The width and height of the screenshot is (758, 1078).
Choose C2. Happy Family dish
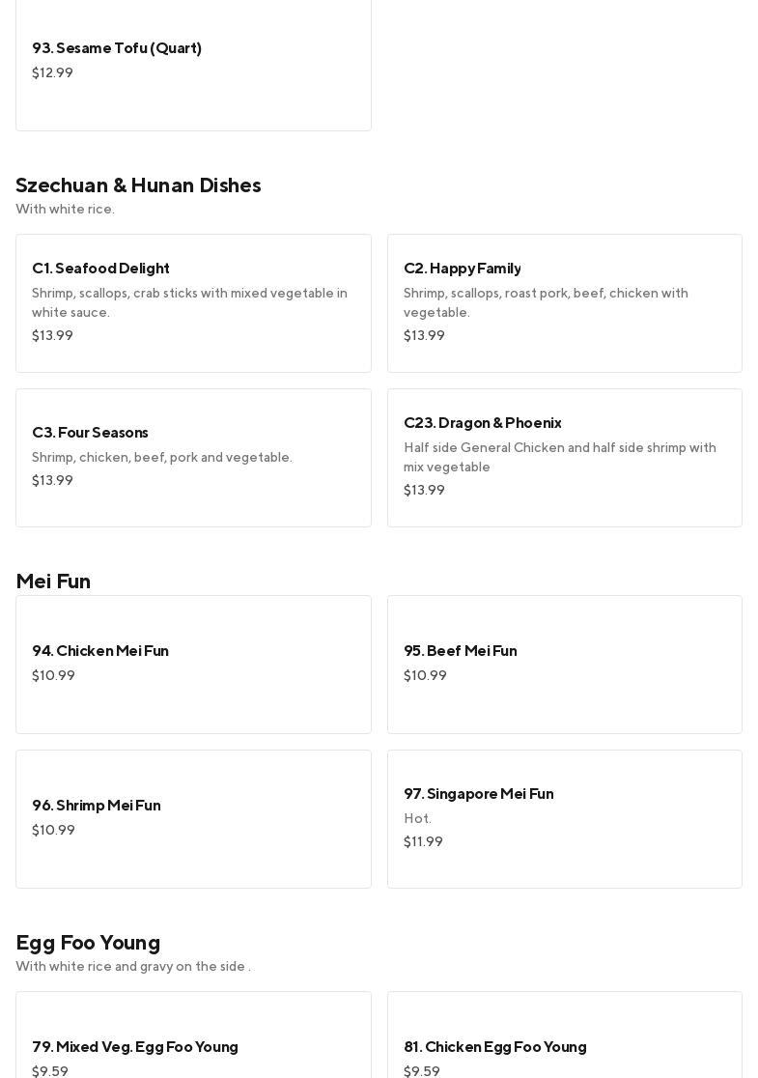point(462,269)
